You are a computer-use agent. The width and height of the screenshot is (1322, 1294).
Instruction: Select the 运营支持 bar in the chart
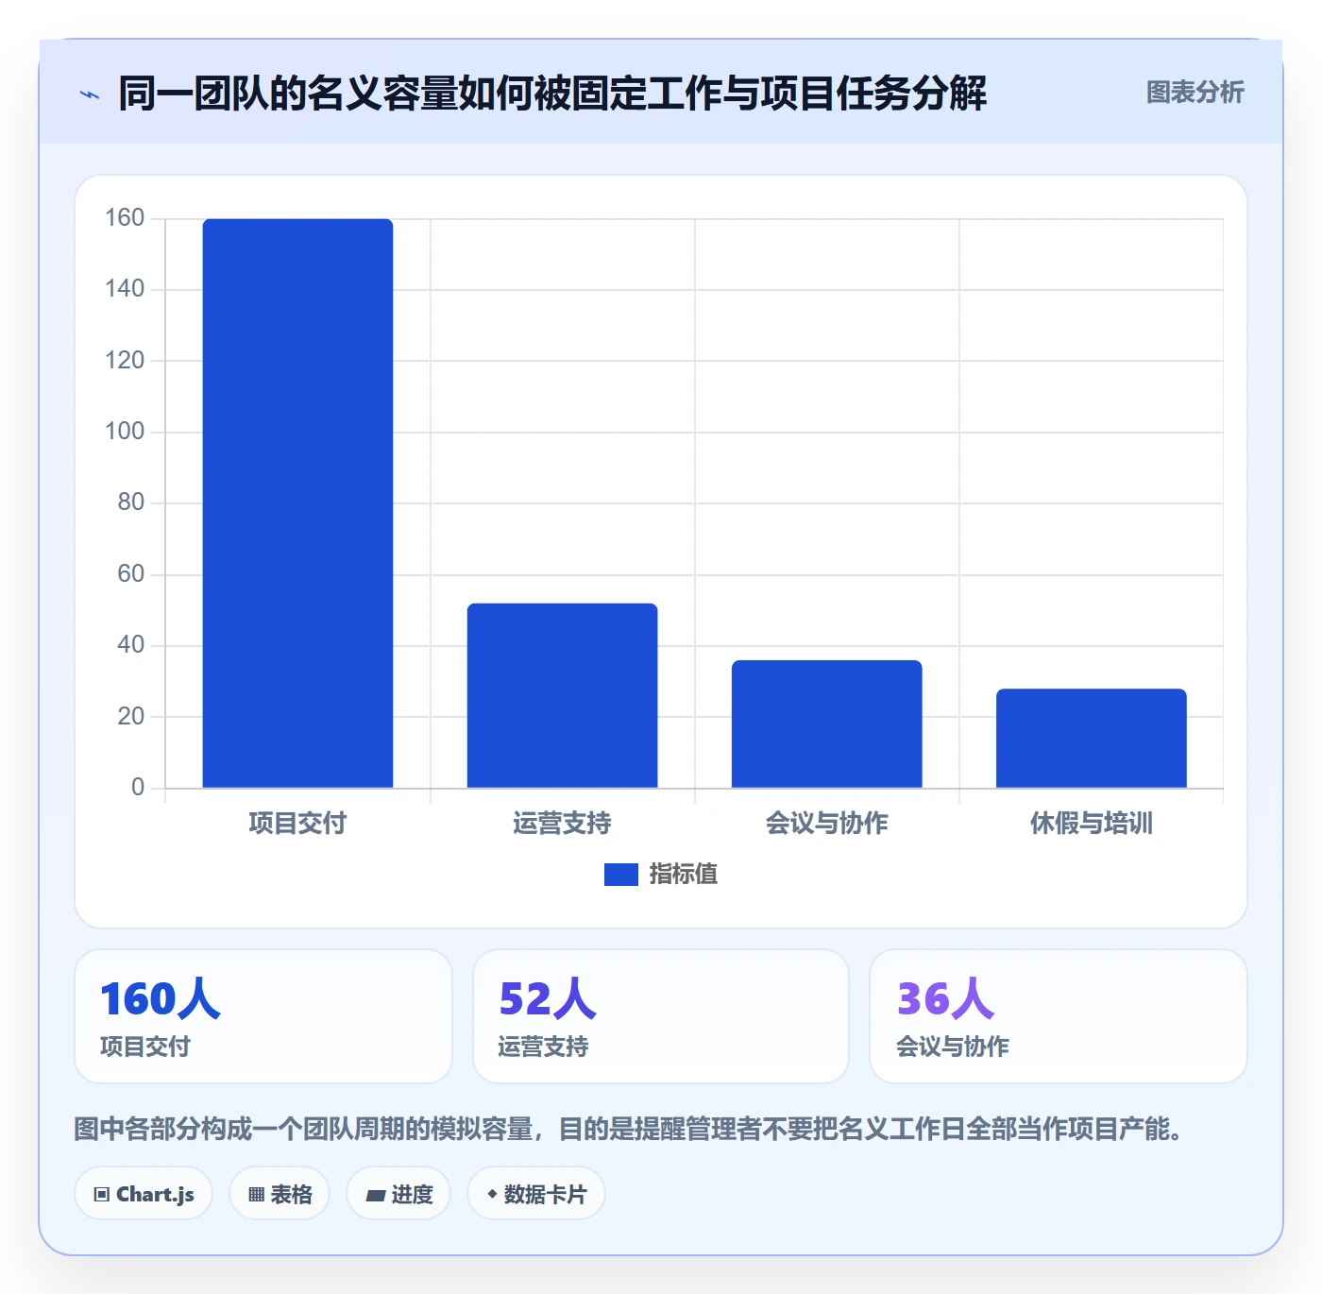562,695
